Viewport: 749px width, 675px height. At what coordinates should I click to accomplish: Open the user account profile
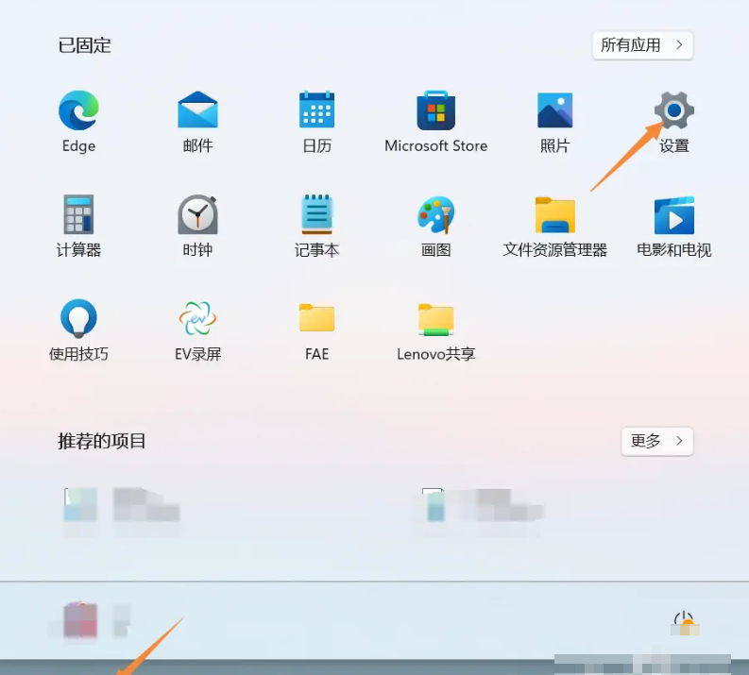point(89,620)
